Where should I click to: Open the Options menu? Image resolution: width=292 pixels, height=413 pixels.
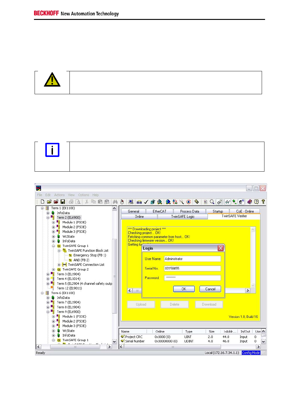pos(84,195)
